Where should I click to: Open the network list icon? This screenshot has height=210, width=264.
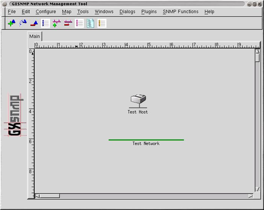coord(79,23)
